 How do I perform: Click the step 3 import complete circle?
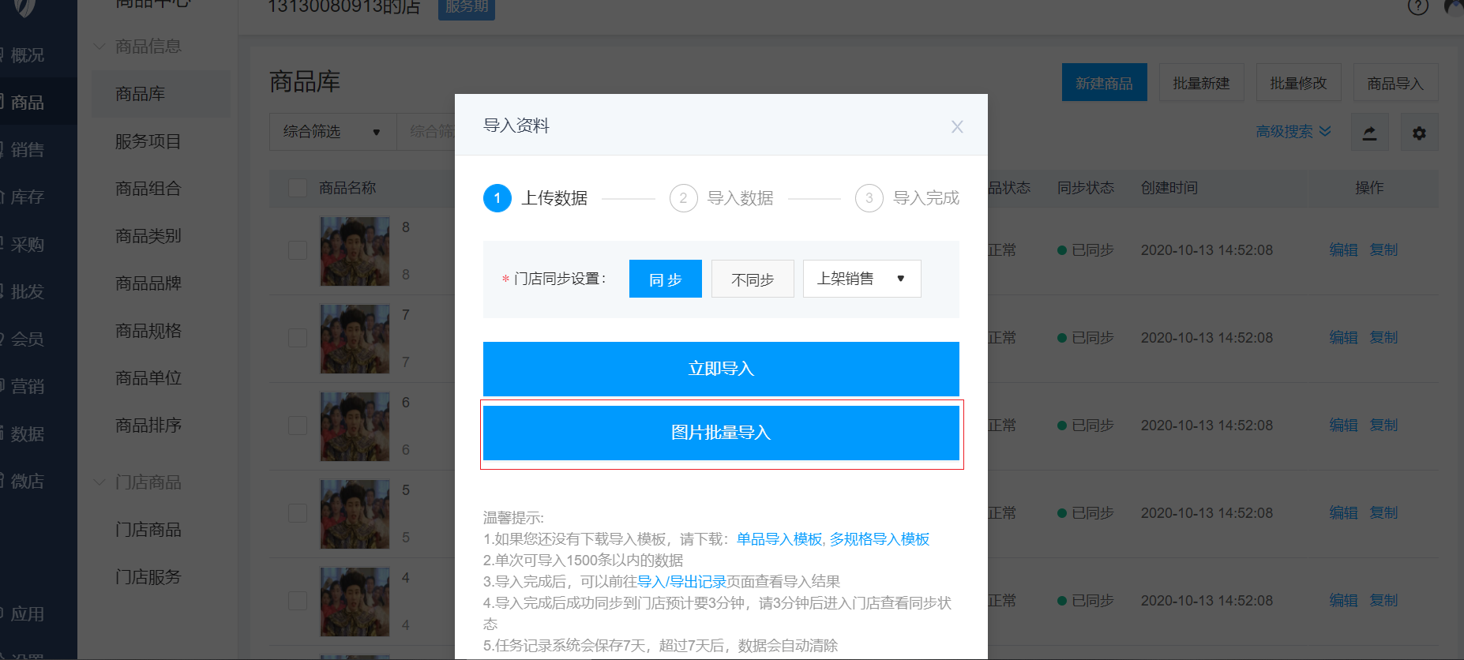click(869, 198)
